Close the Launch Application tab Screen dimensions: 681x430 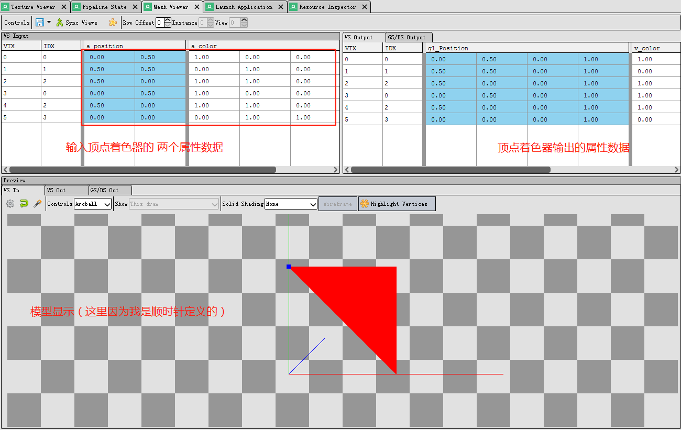point(282,7)
